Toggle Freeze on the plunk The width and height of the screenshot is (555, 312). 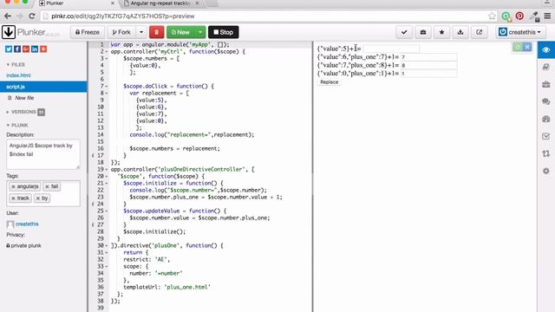88,32
